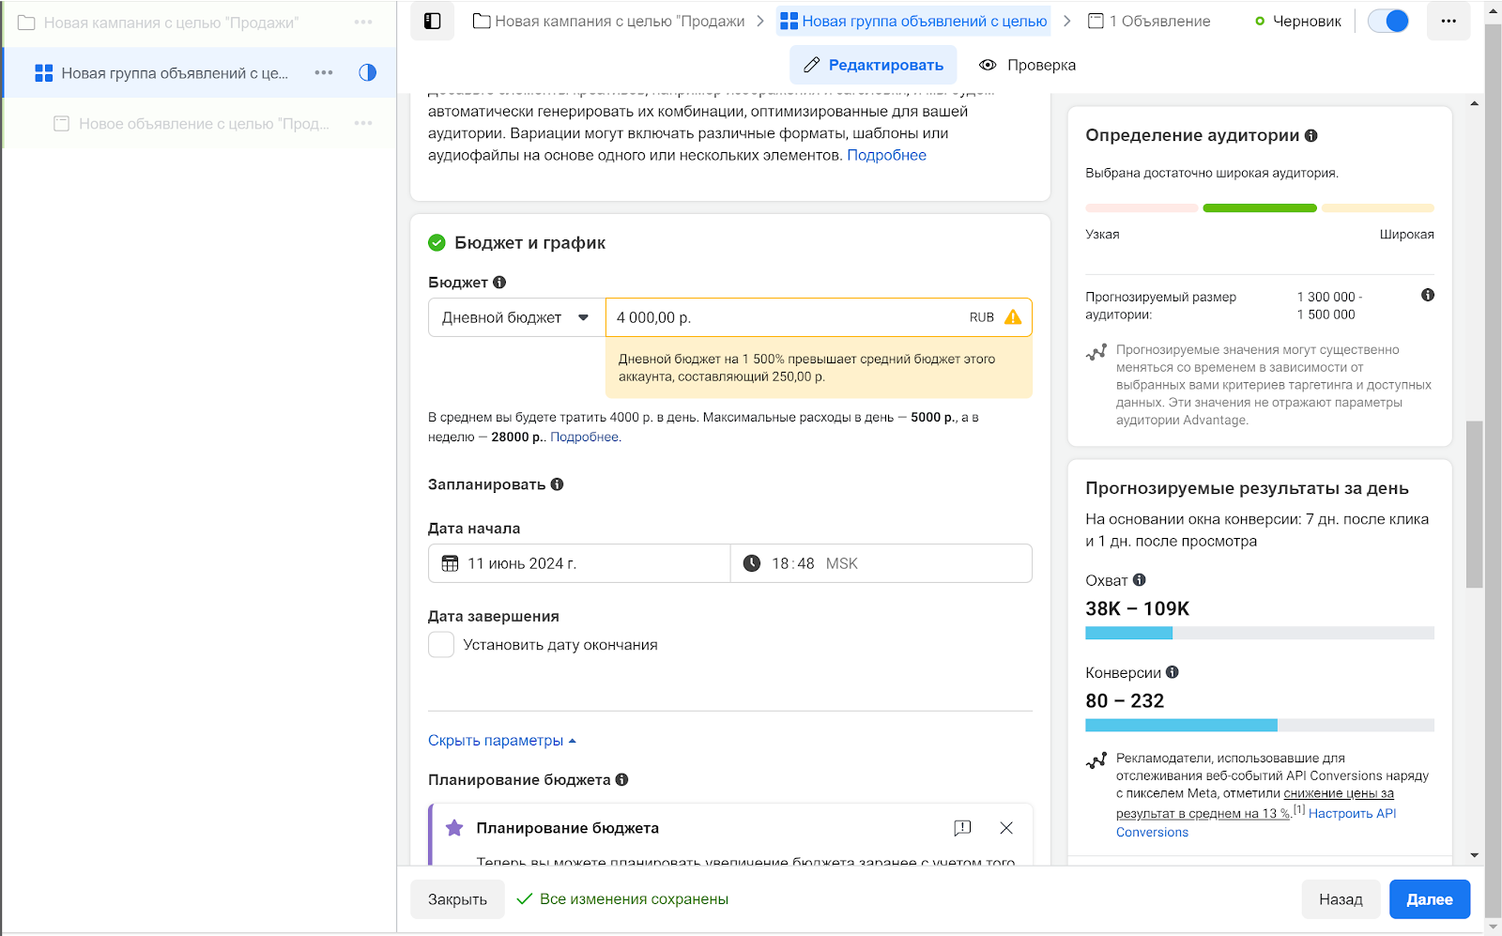Click info icon next to 'Бюджет' label

pyautogui.click(x=499, y=282)
